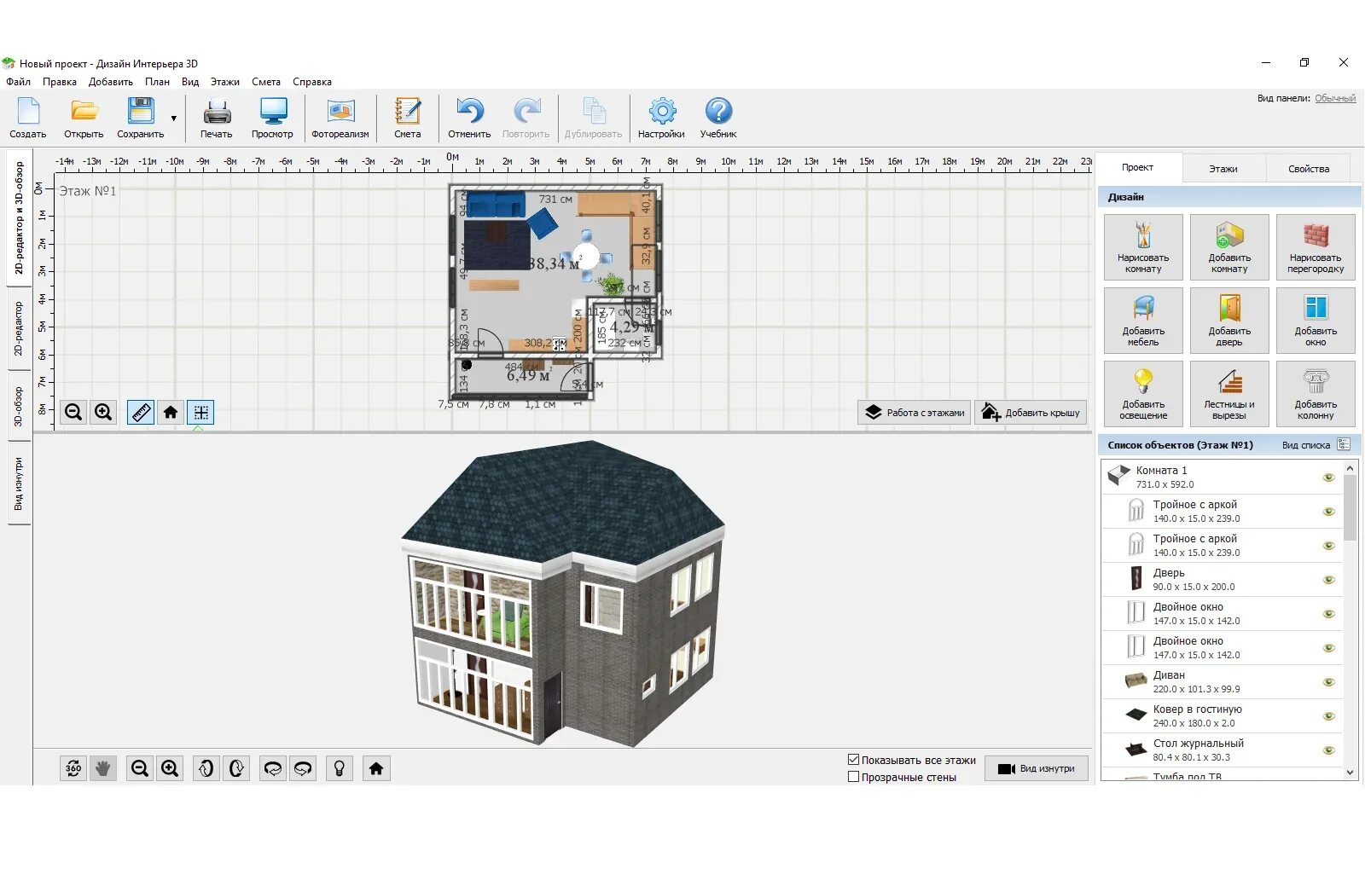Select Нарисовать перегородку tool

pyautogui.click(x=1316, y=247)
